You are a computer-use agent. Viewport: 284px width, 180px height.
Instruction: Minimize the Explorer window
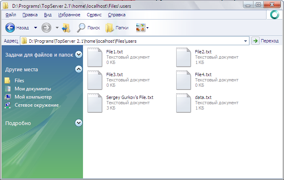click(248, 4)
